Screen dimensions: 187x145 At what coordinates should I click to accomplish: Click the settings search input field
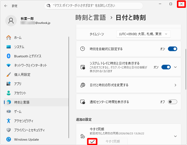(93, 6)
